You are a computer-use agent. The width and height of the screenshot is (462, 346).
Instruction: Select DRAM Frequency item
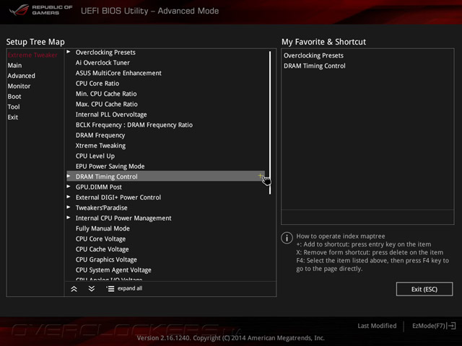[x=100, y=136]
